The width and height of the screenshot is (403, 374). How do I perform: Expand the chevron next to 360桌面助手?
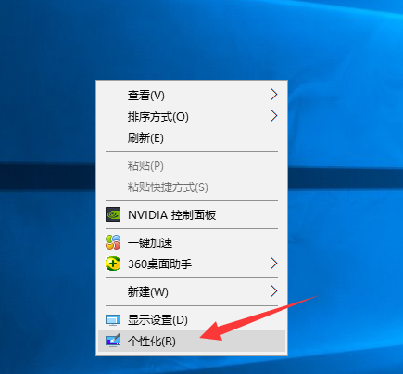(274, 264)
